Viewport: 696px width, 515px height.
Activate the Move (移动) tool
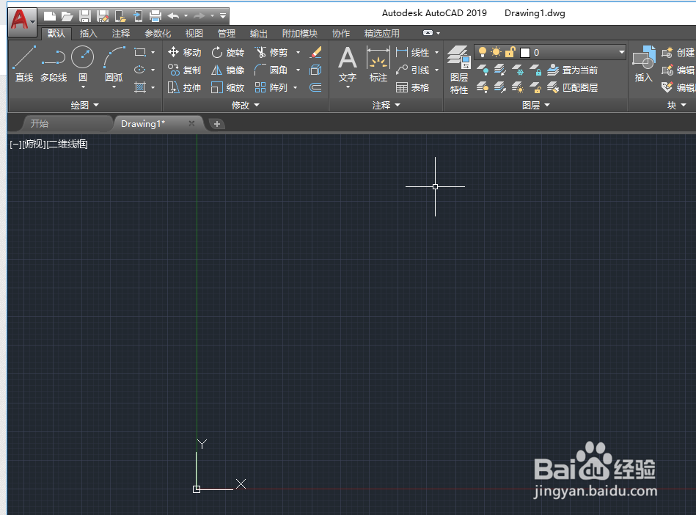point(184,52)
